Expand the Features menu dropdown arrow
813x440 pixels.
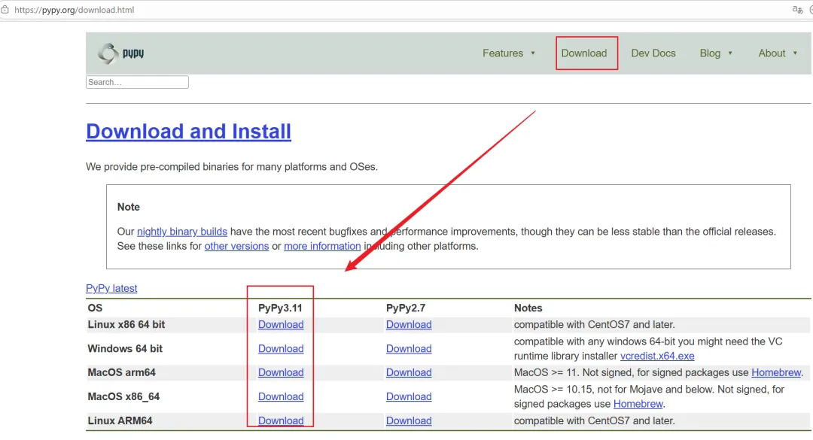point(532,53)
